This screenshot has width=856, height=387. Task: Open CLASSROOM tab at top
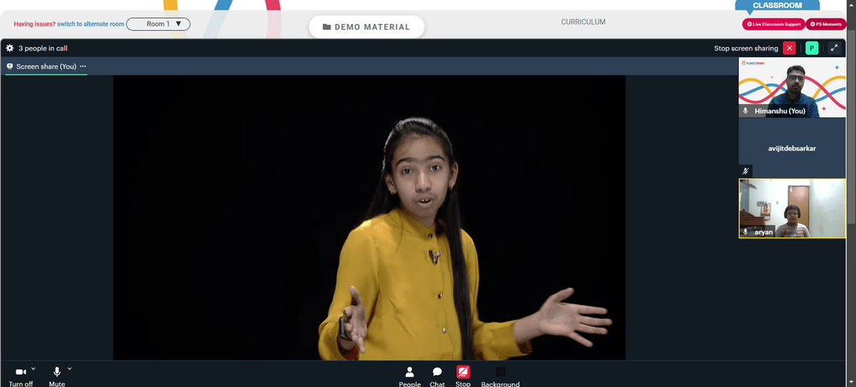tap(777, 5)
